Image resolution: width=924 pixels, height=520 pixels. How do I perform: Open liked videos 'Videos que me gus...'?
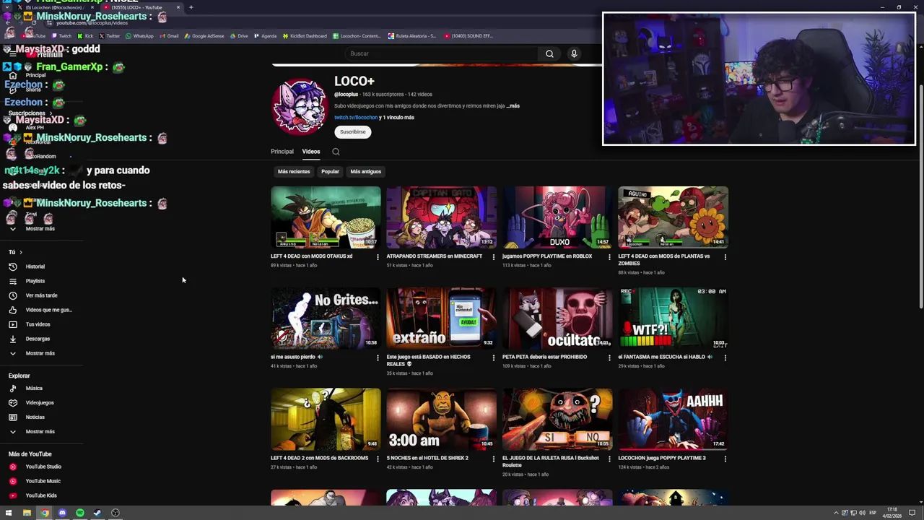click(48, 310)
